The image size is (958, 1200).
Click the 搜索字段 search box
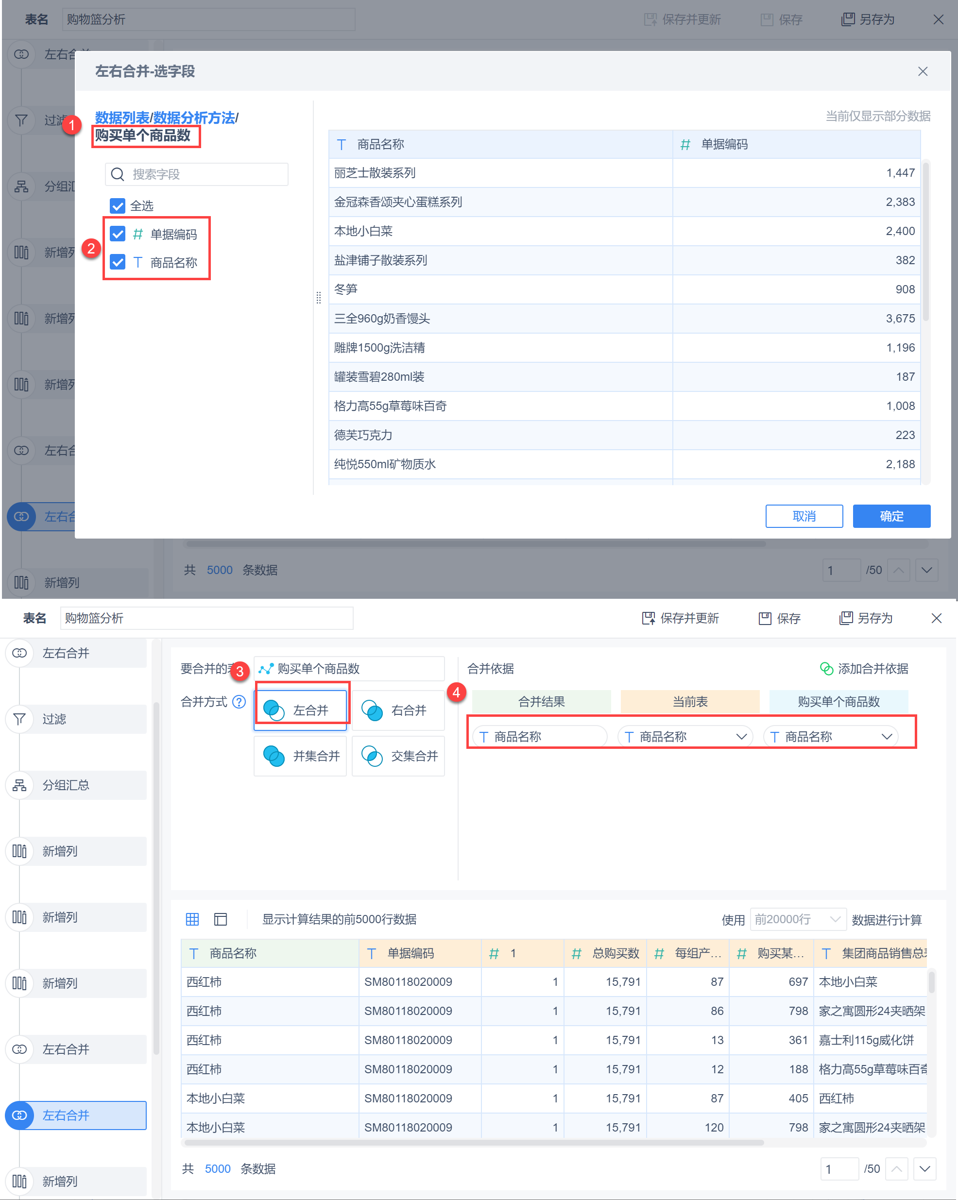click(x=196, y=174)
